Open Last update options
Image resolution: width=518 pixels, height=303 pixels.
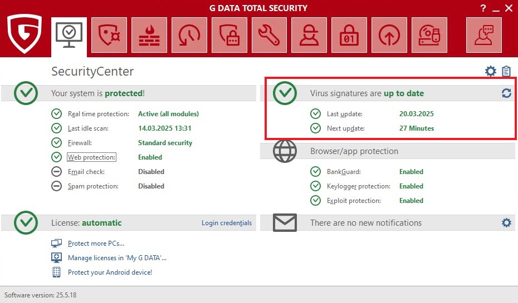(x=345, y=114)
